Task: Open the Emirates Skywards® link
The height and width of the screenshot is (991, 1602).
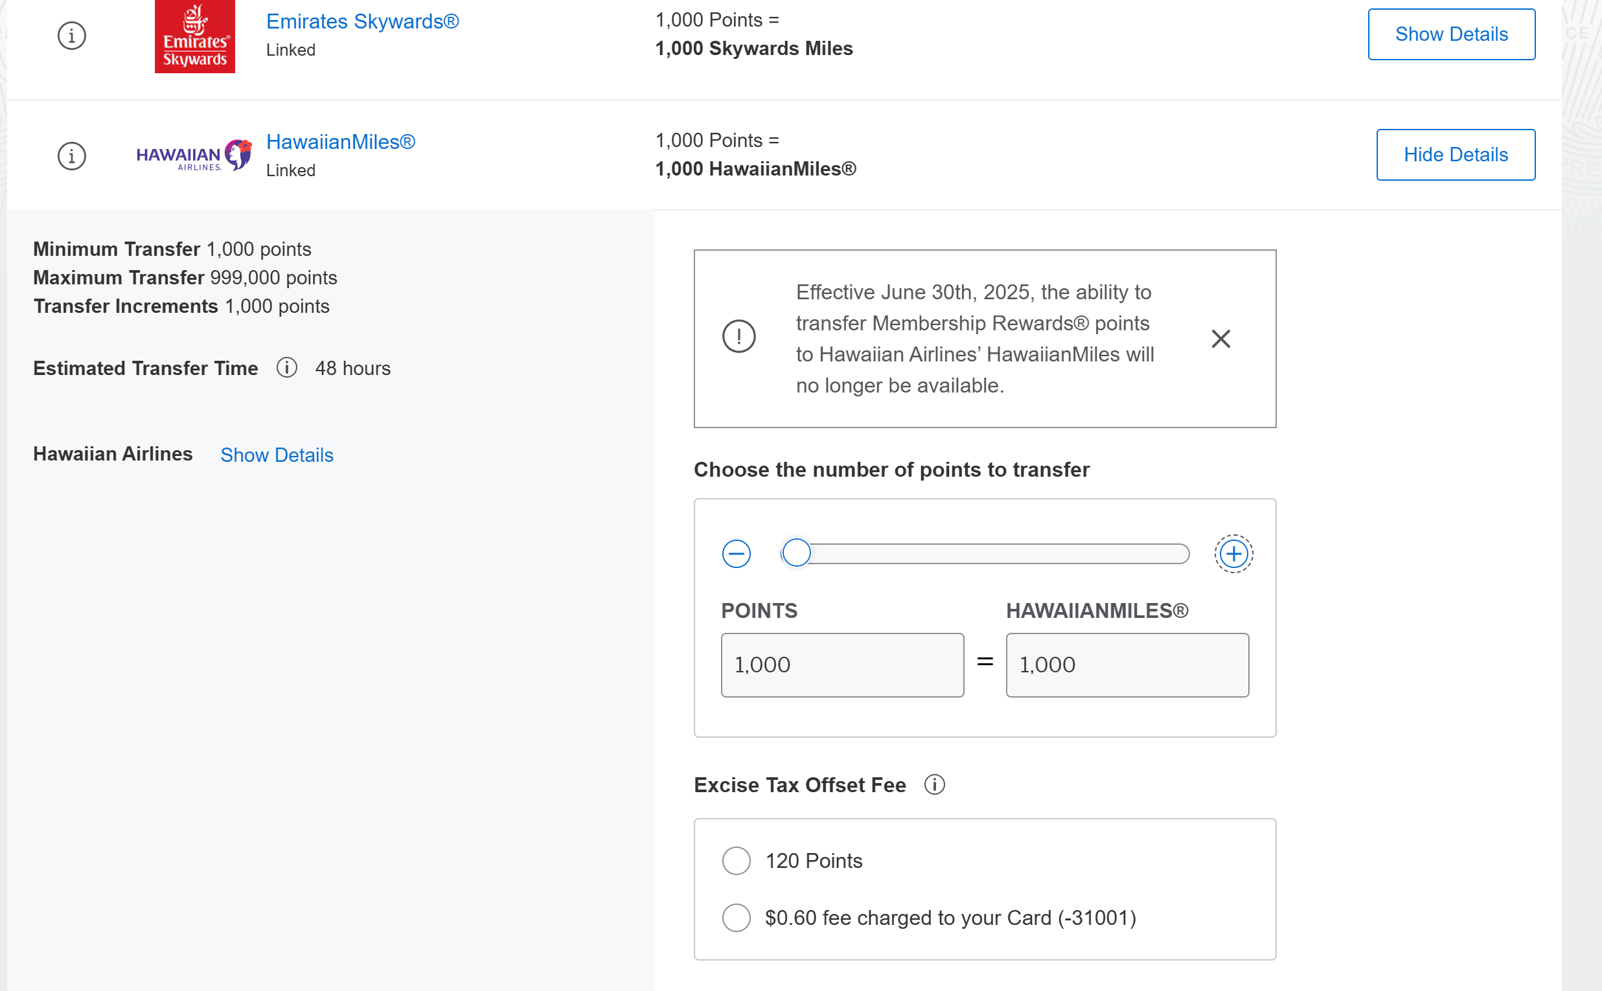Action: (x=363, y=21)
